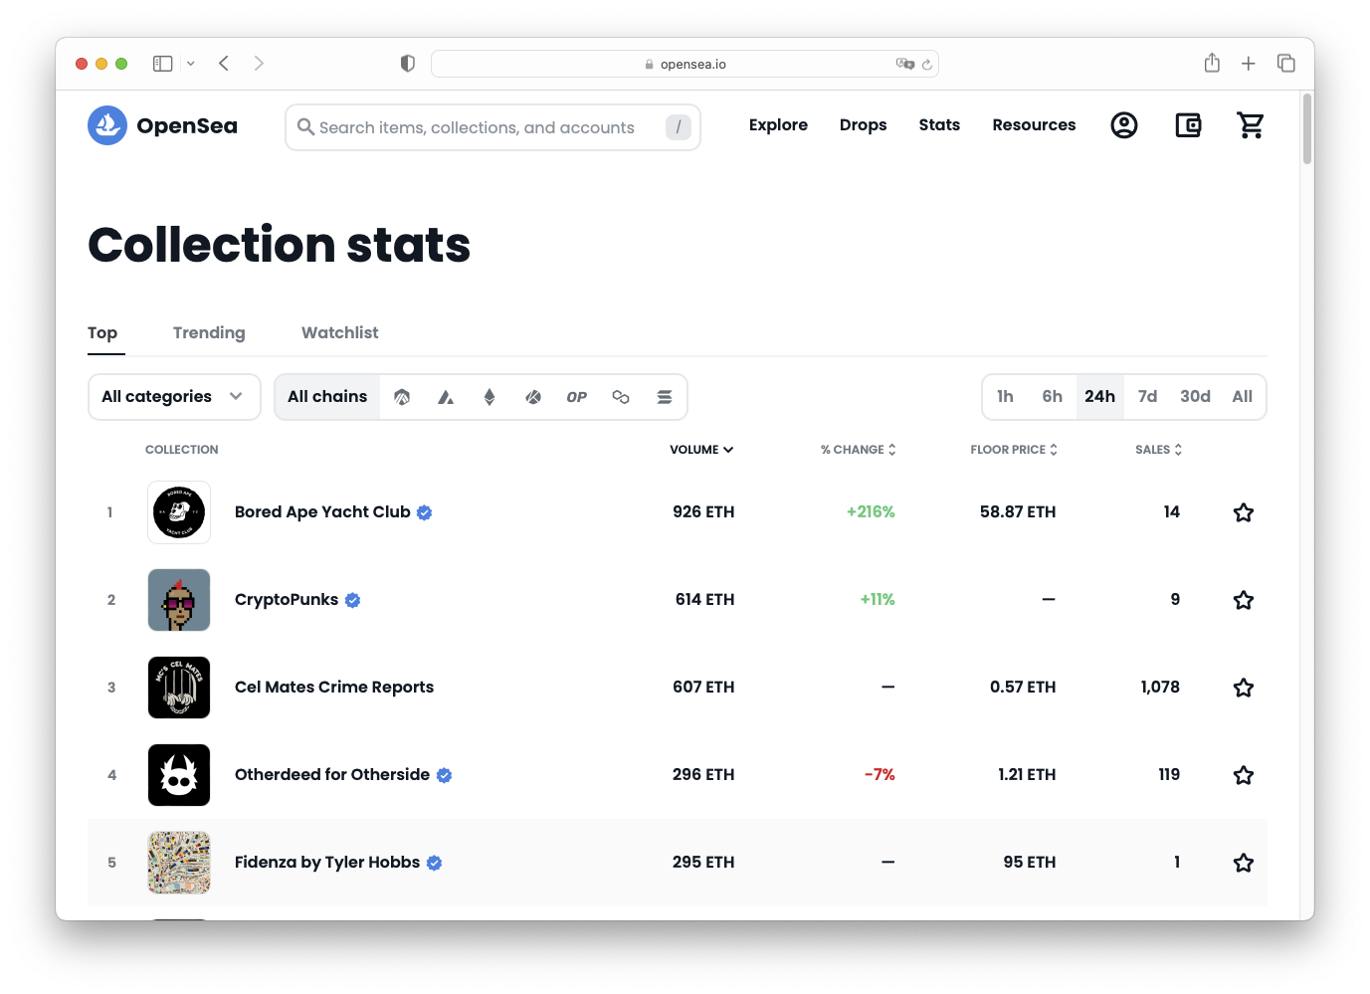Switch to the Trending tab
This screenshot has height=994, width=1370.
click(x=209, y=333)
